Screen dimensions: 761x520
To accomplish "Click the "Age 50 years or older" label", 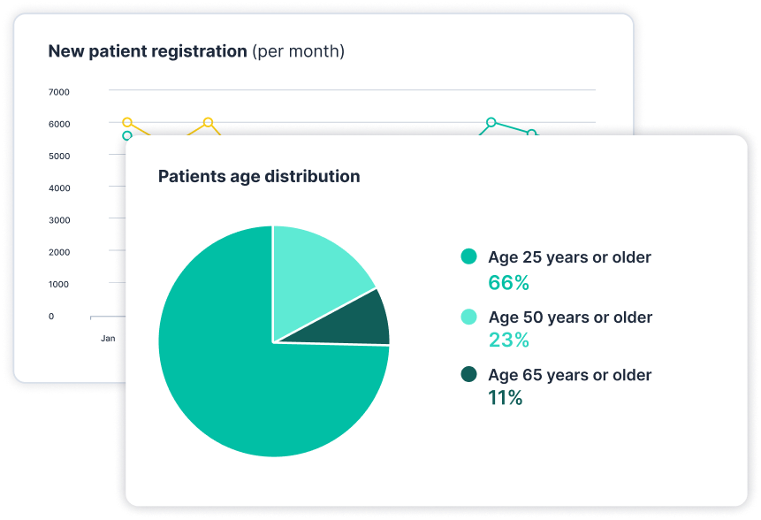I will 570,317.
